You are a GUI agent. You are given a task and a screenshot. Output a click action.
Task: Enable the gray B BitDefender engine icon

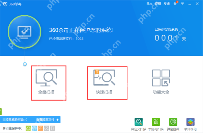pos(53,128)
